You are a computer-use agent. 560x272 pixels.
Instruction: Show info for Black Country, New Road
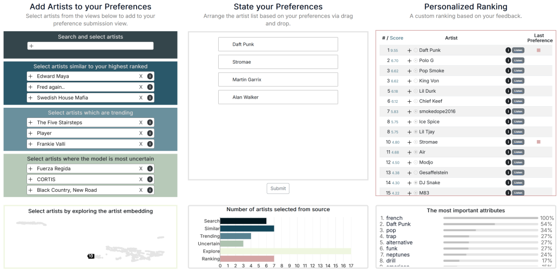(150, 190)
